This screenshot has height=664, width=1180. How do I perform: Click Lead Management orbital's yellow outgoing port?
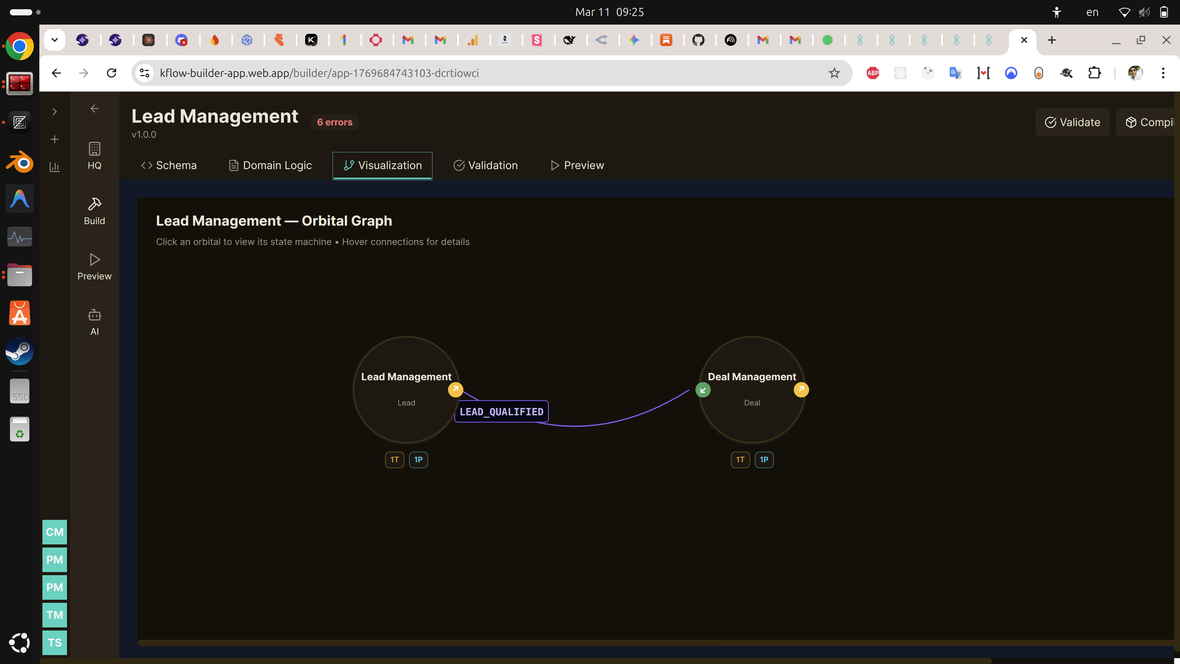[x=455, y=389]
